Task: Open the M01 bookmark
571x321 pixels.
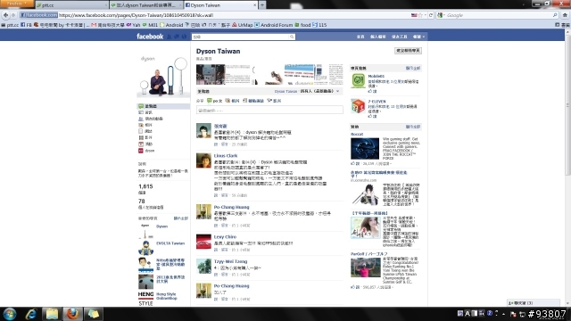Action: tap(150, 25)
